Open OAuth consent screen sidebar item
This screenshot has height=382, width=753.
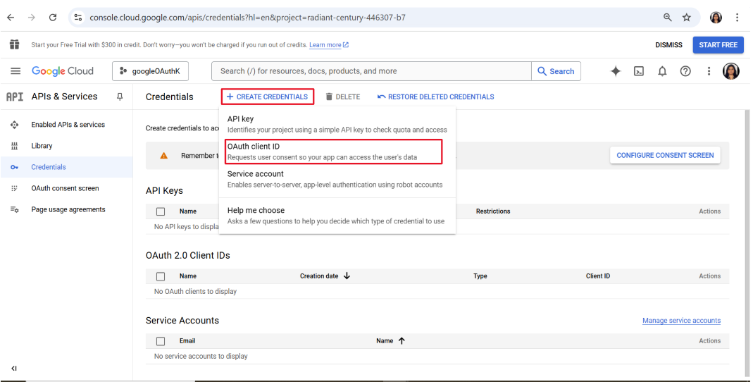(65, 188)
